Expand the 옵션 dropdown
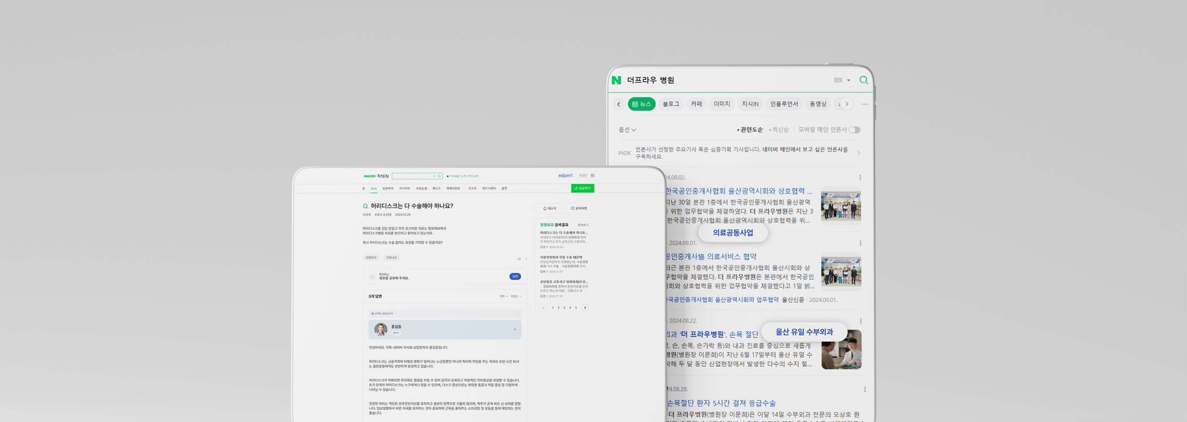The height and width of the screenshot is (422, 1187). 627,130
